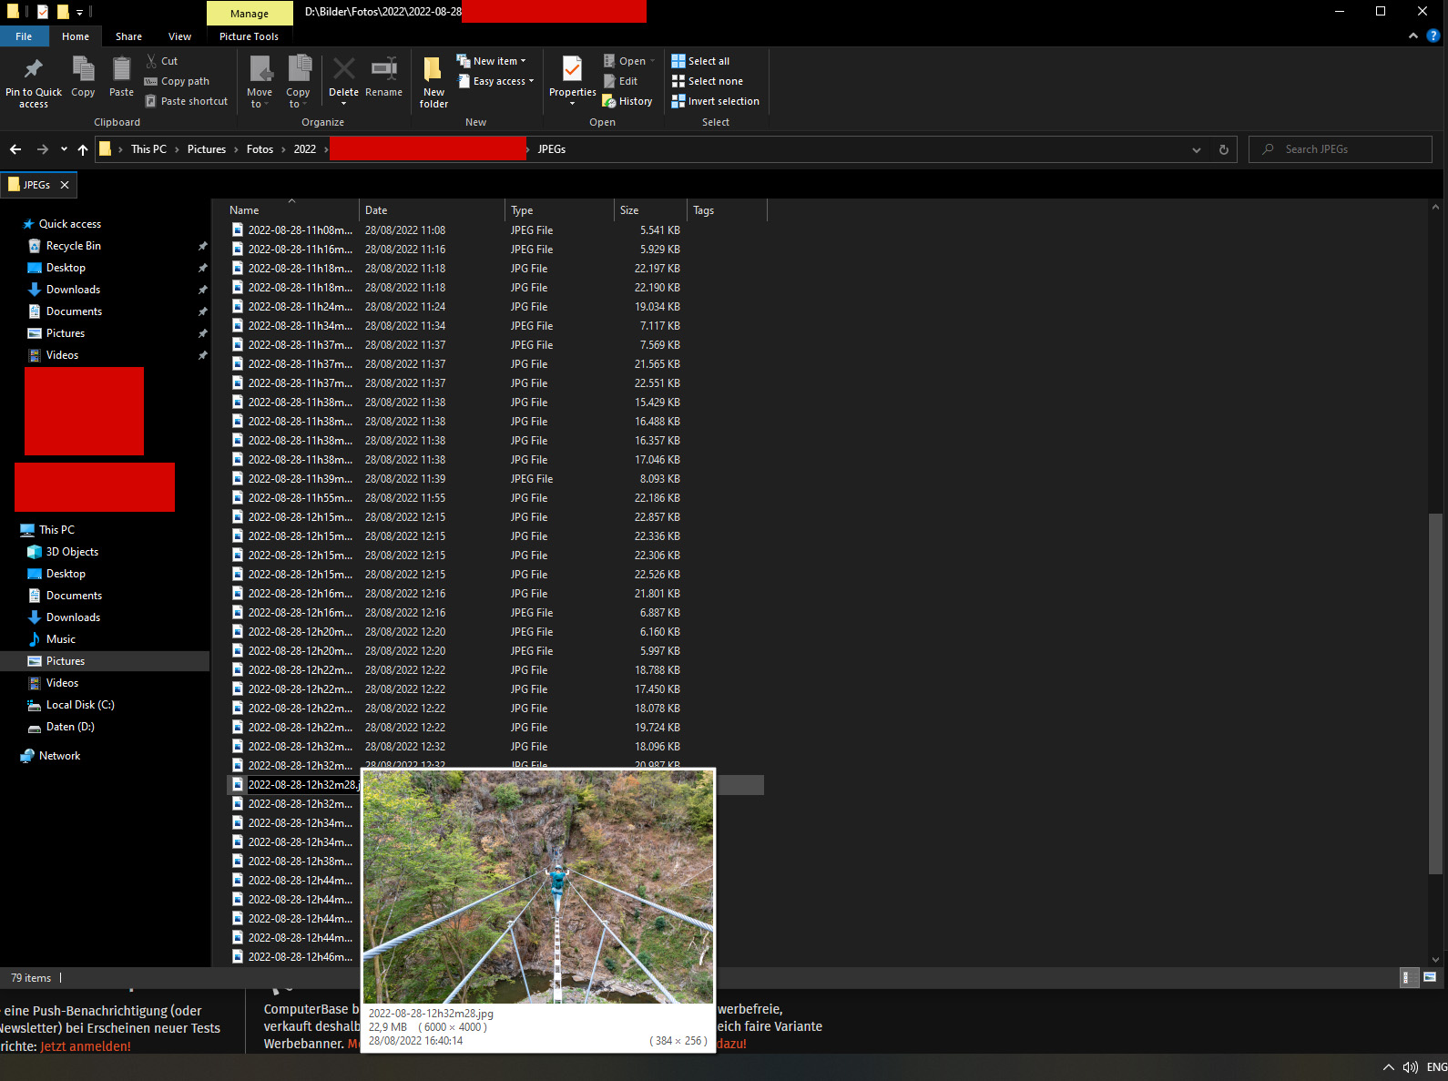Screen dimensions: 1448x1081
Task: Click the Tags column header
Action: pos(727,210)
